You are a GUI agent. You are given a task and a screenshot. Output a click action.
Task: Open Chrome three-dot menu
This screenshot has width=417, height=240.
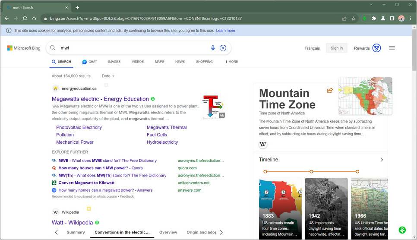click(x=411, y=19)
